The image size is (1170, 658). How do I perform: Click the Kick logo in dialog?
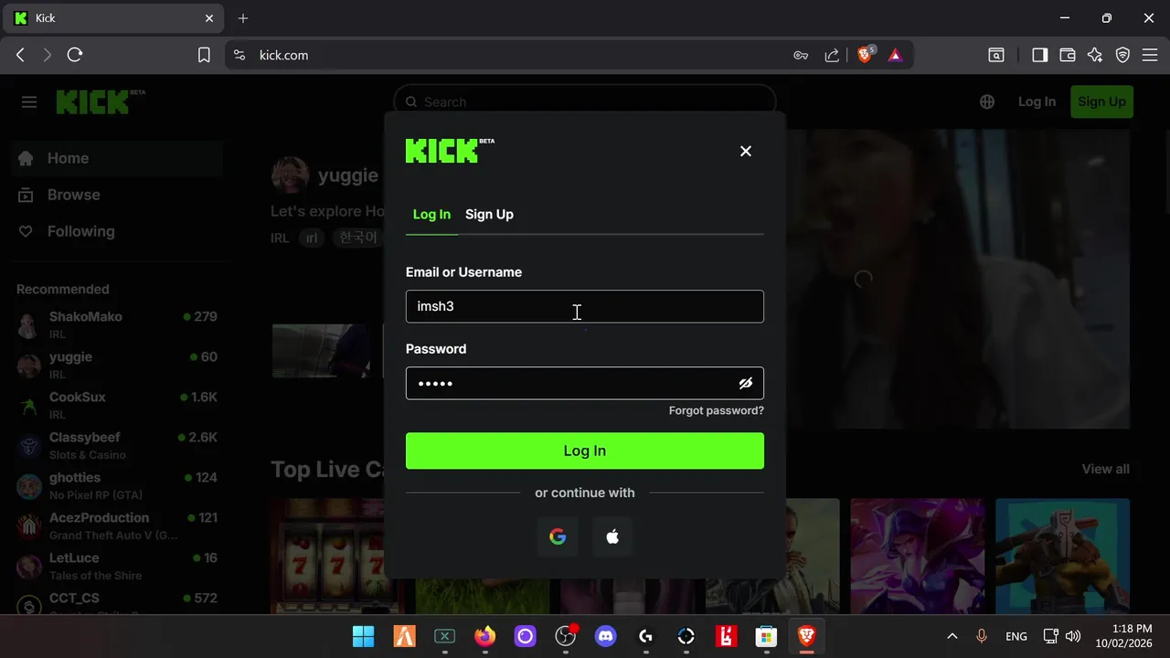pyautogui.click(x=450, y=151)
